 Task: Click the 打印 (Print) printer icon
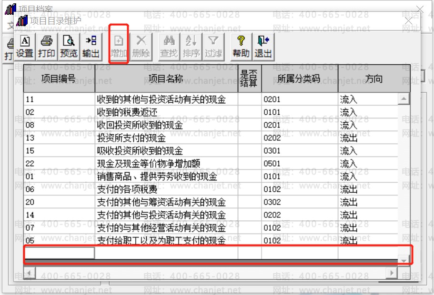pyautogui.click(x=47, y=47)
